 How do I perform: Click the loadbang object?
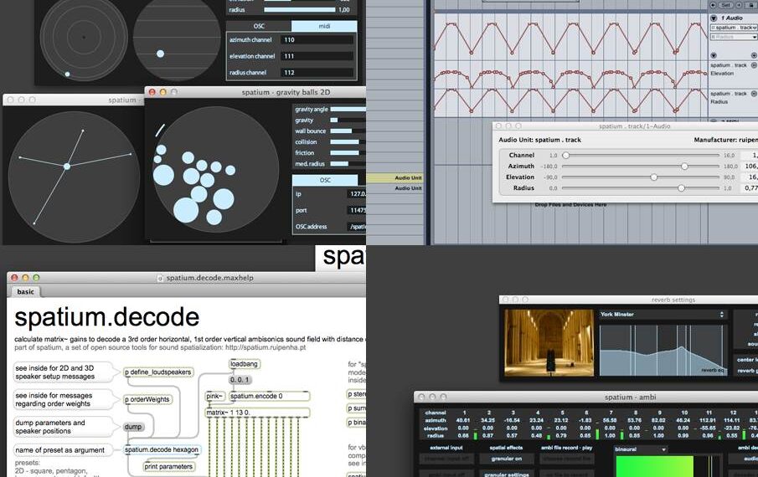[244, 364]
